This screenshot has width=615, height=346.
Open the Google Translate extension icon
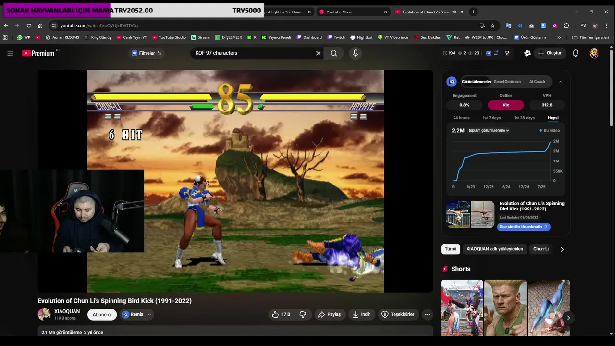point(509,25)
